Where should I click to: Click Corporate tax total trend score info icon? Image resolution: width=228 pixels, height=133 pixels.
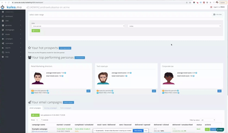pos(193,76)
